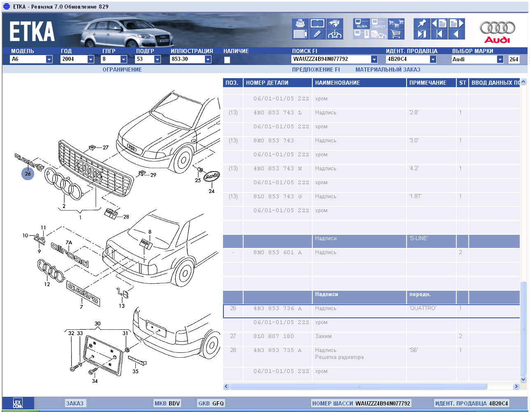Expand the Модель A6 dropdown
The width and height of the screenshot is (530, 412).
tap(49, 59)
